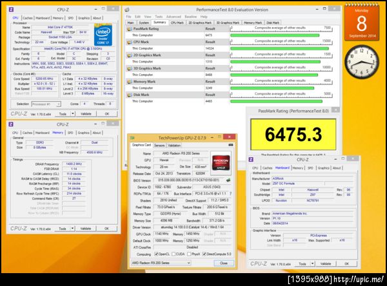Toggle the PhysX checkbox in GPU-Z
Image resolution: width=387 pixels, height=286 pixels.
[x=189, y=254]
